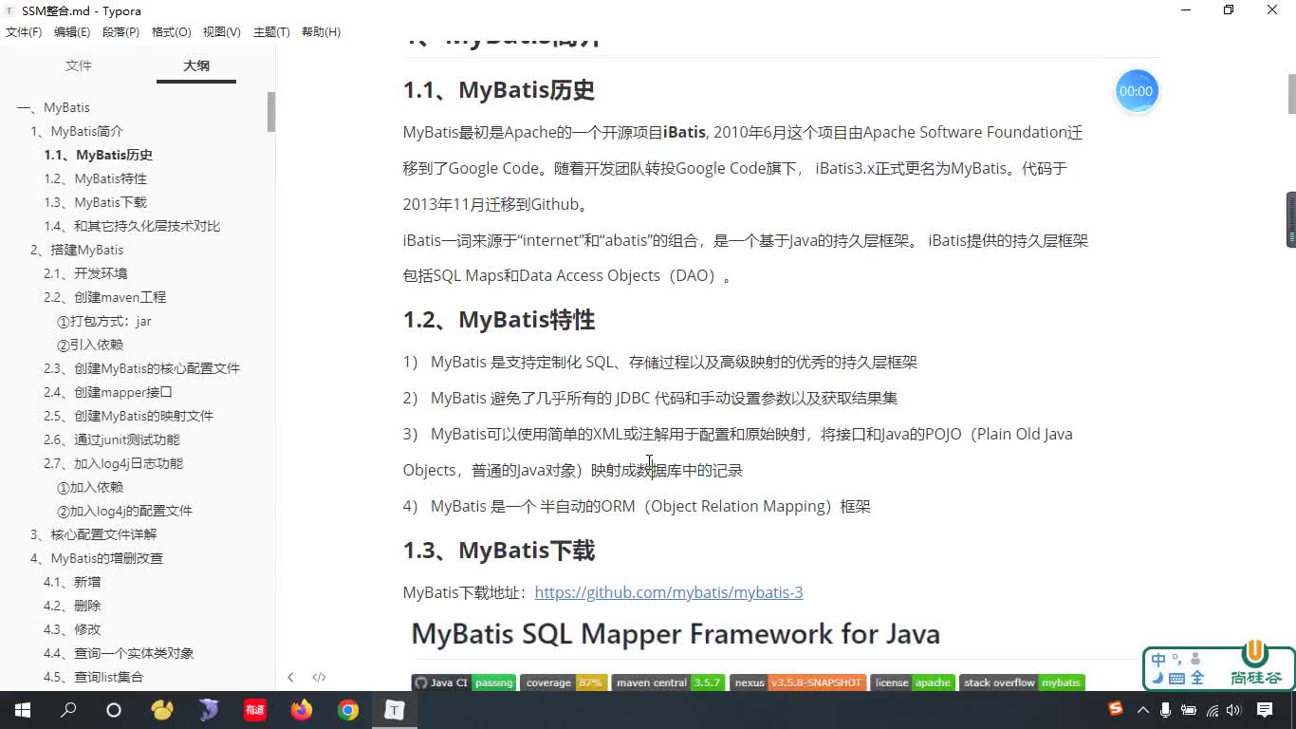Open the red Youdao app on taskbar
This screenshot has height=729, width=1296.
click(x=255, y=710)
